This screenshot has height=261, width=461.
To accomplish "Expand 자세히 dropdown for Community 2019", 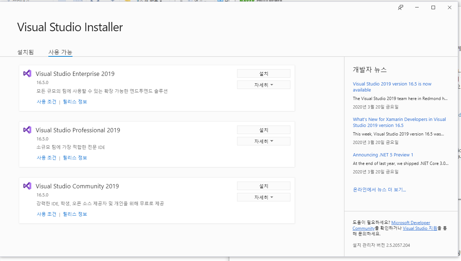I will tap(264, 197).
